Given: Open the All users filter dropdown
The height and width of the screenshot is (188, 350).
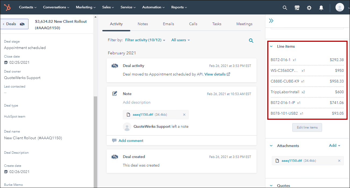Looking at the screenshot, I should click(181, 40).
